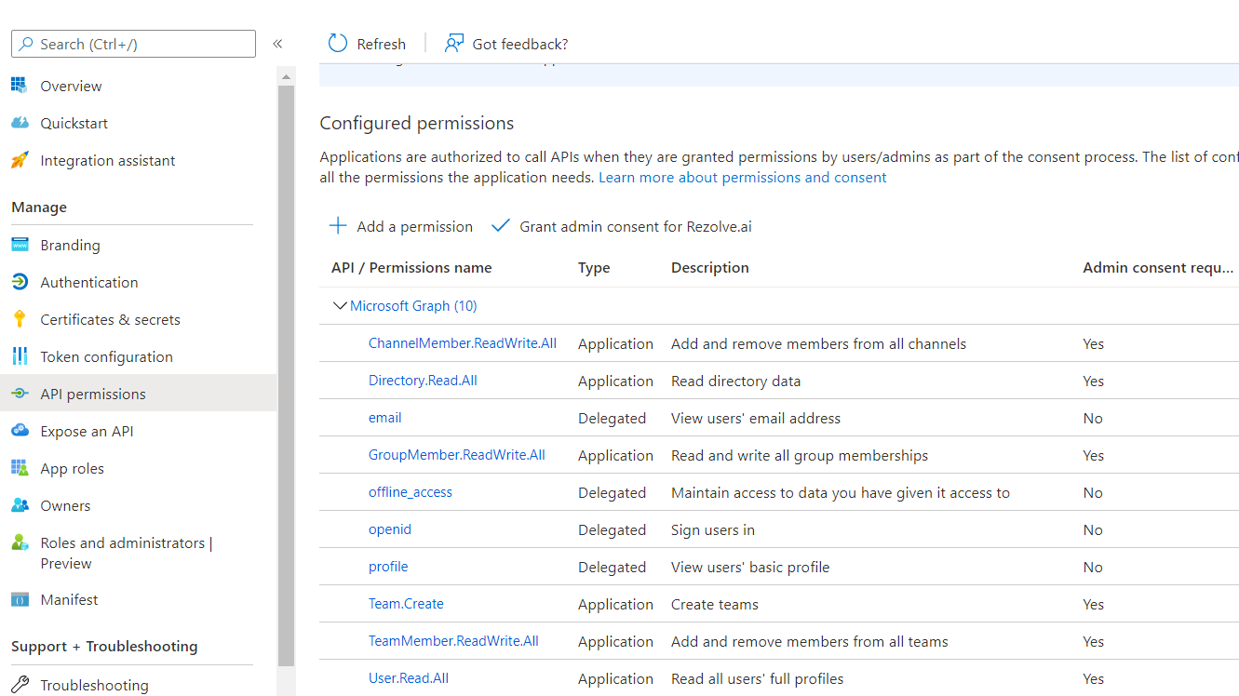Click the Description column header

click(709, 267)
